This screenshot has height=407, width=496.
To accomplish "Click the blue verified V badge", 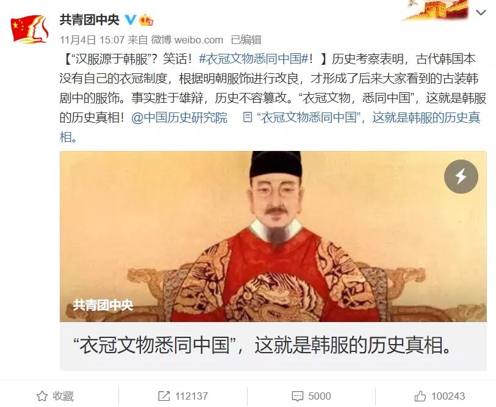I will (x=130, y=20).
